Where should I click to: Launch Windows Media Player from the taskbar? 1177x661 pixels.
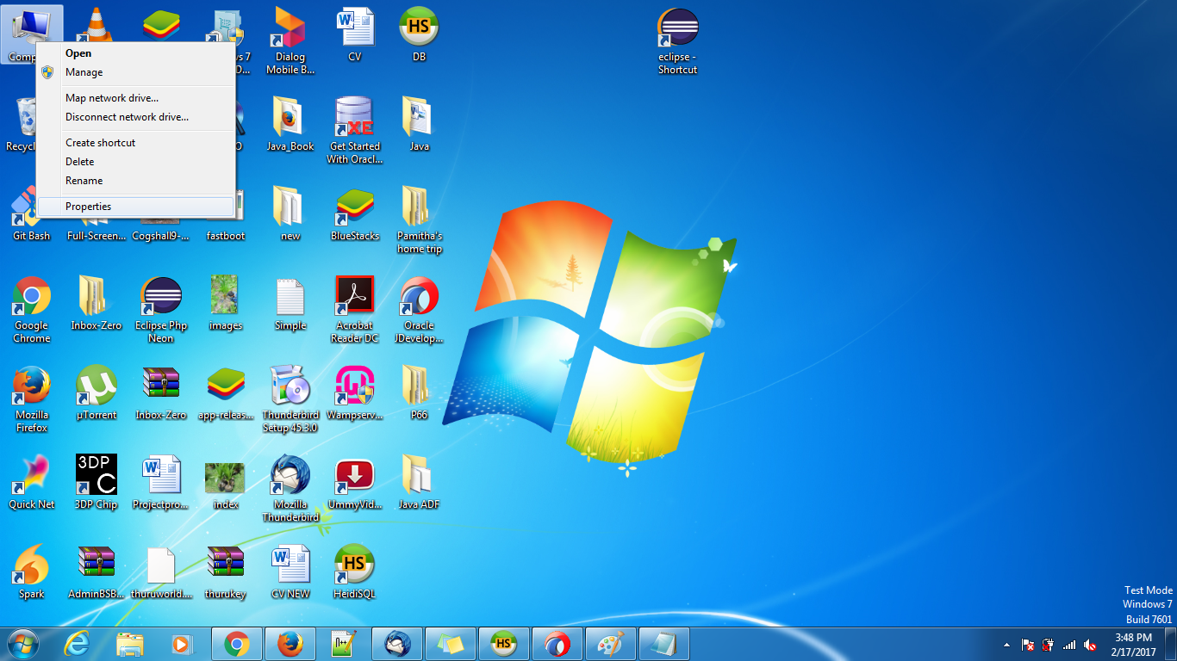(183, 644)
